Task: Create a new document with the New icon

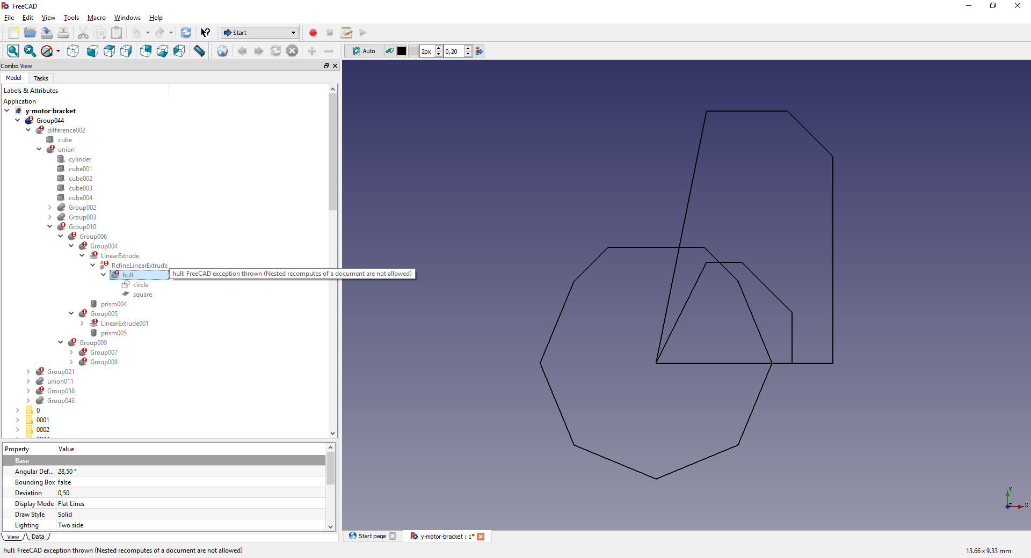Action: tap(13, 33)
